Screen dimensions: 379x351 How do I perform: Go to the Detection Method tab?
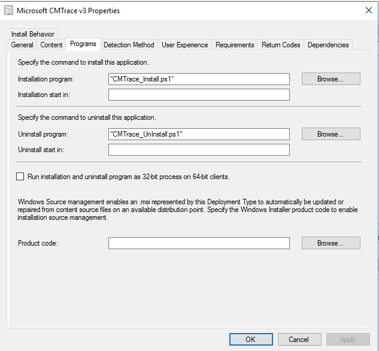129,45
